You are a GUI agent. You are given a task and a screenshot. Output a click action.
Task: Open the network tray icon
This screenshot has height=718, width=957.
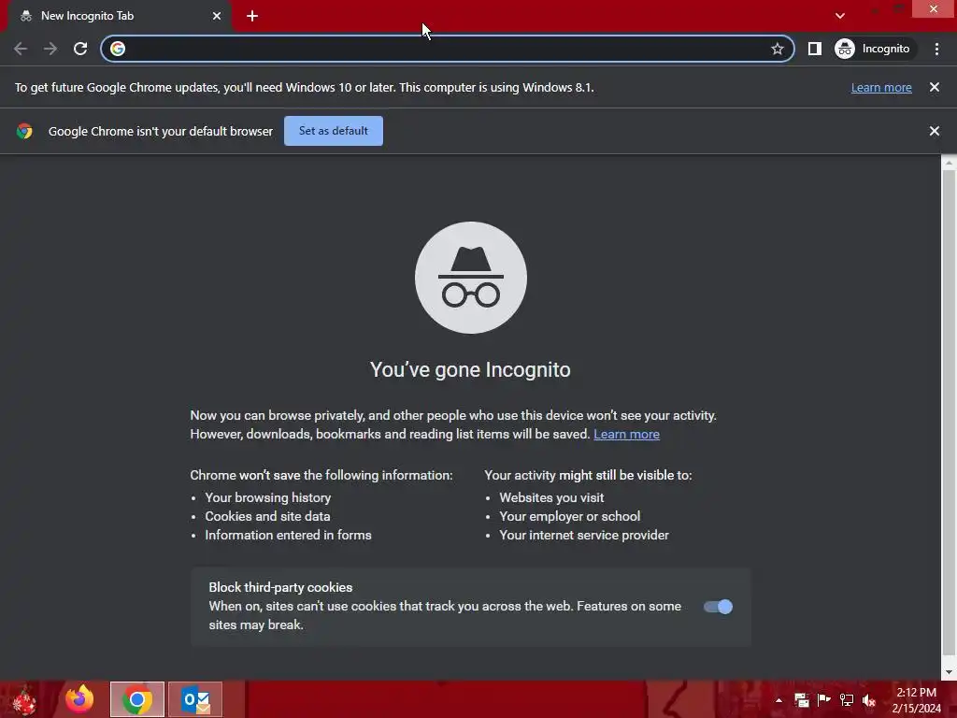click(847, 700)
